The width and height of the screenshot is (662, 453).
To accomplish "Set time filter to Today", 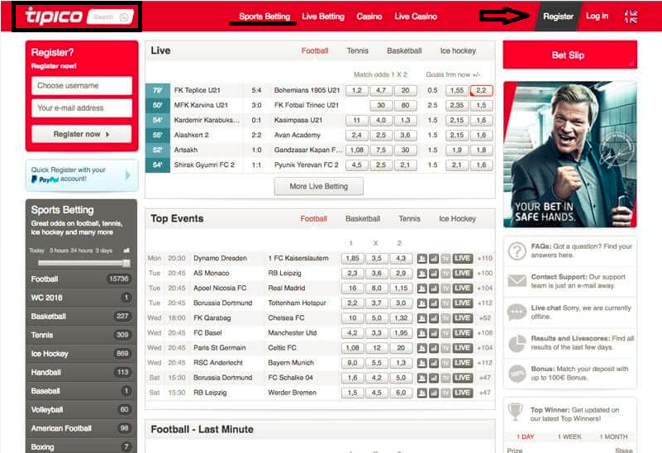I will [36, 250].
